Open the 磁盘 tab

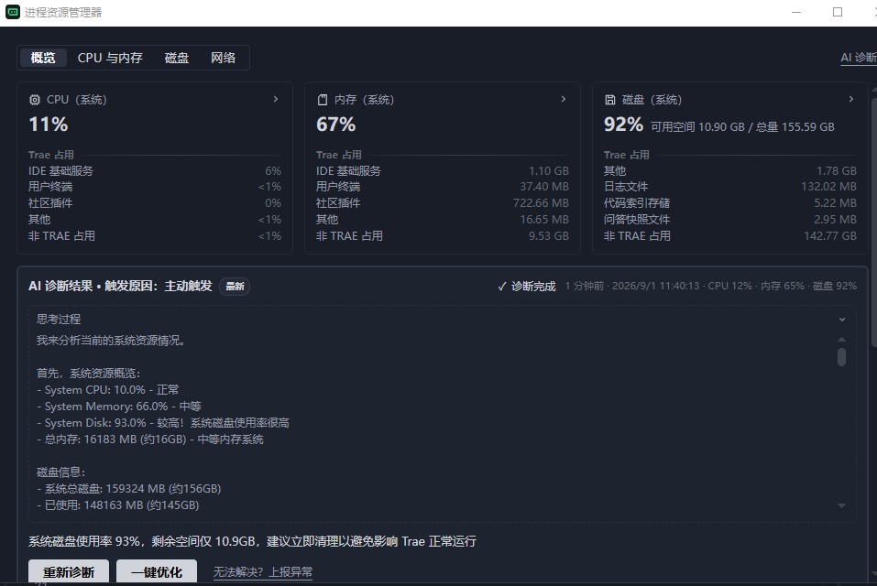[x=177, y=58]
